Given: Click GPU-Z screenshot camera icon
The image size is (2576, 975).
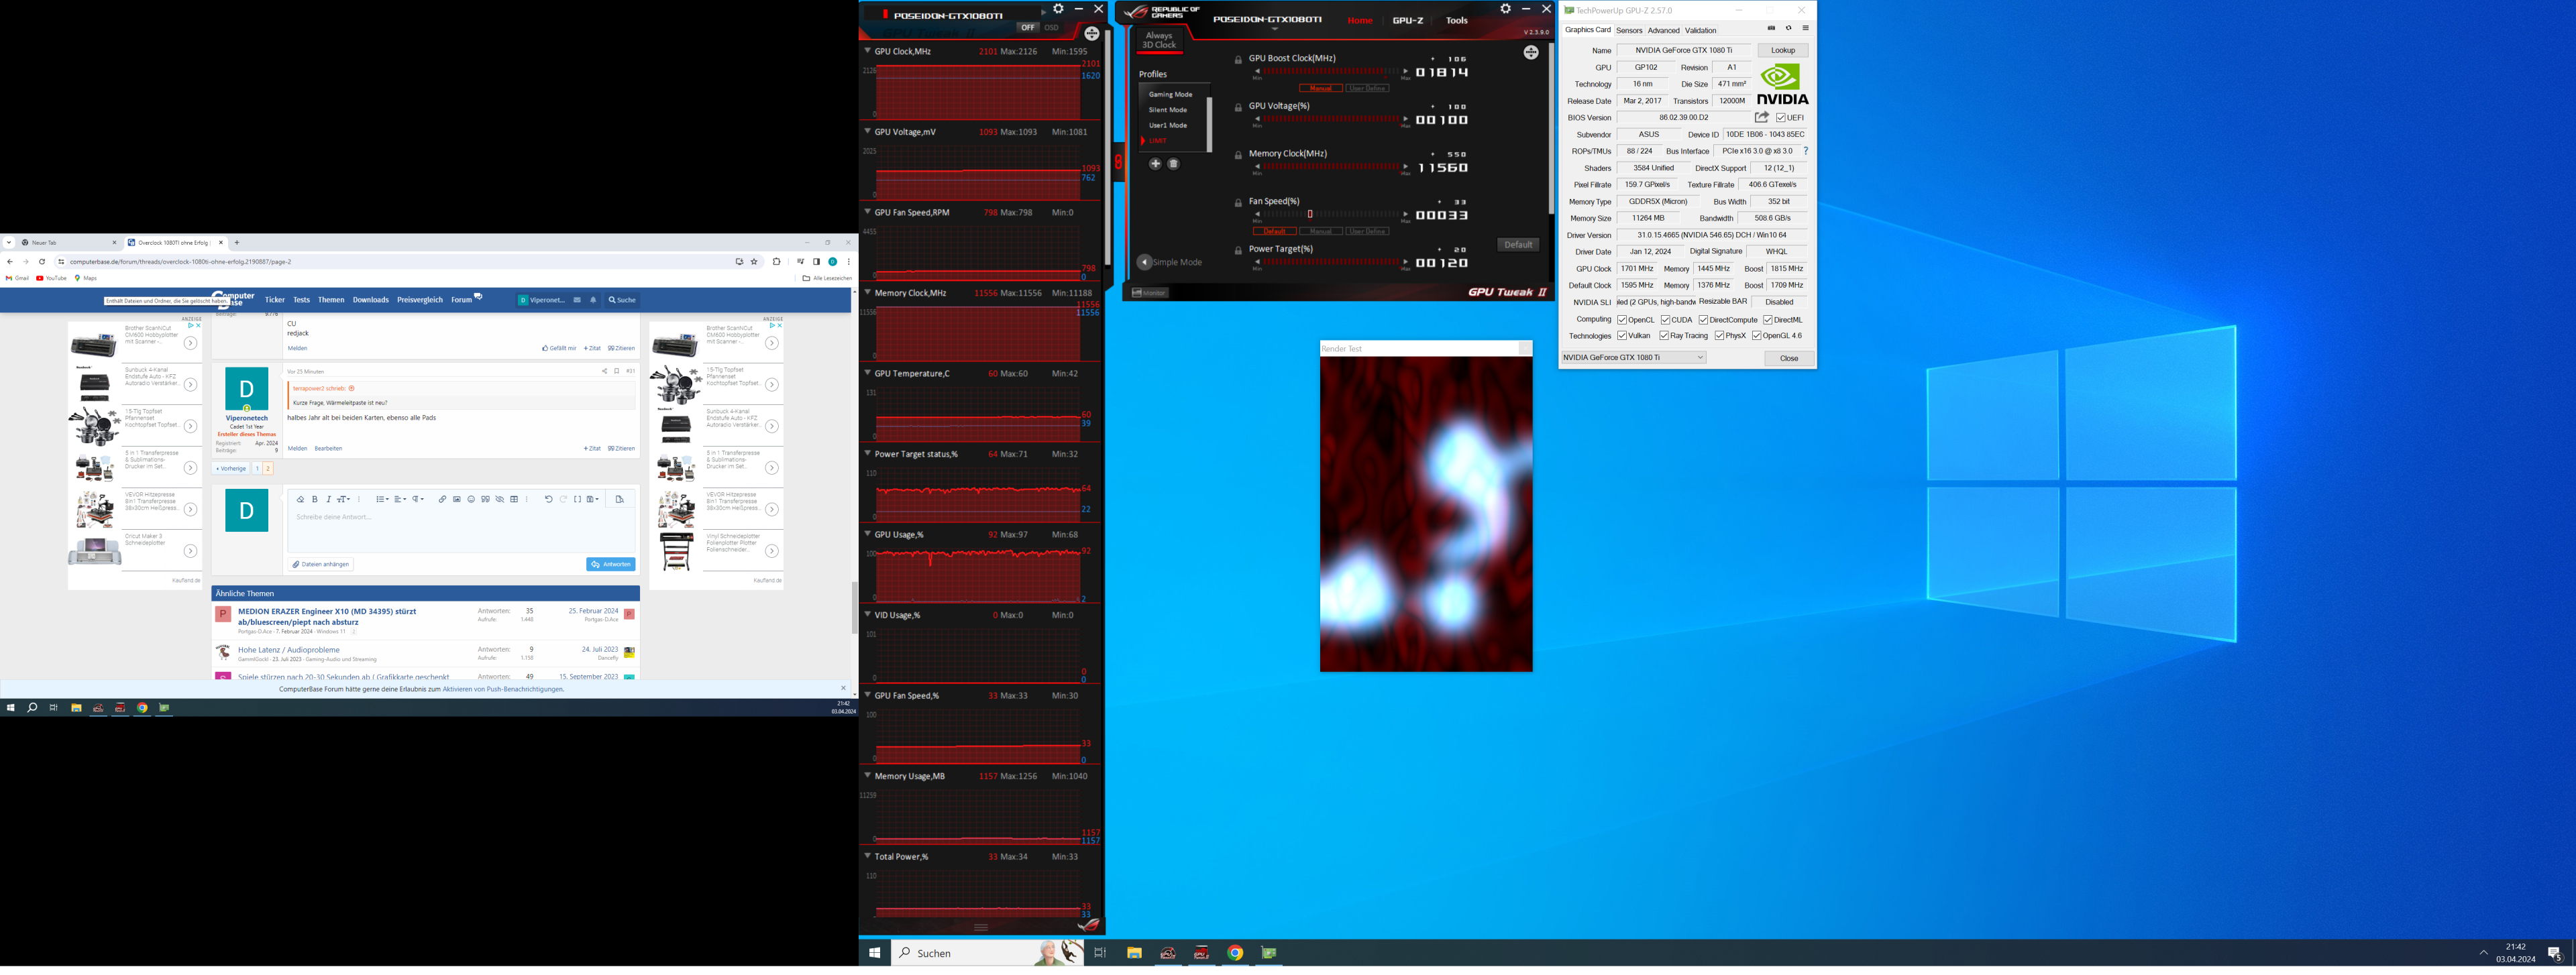Looking at the screenshot, I should click(1771, 29).
